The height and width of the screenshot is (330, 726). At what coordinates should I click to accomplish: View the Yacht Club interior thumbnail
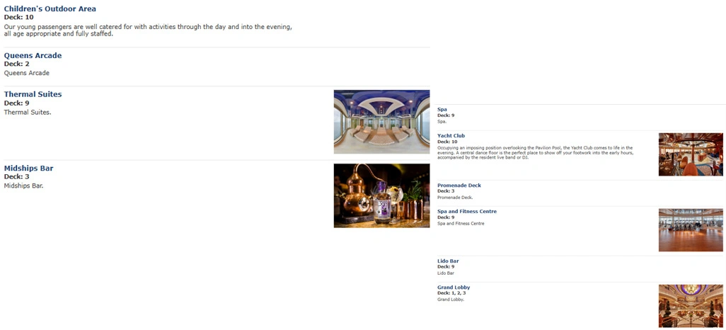[x=691, y=155]
